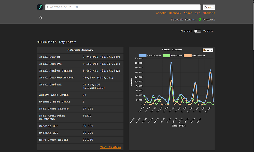The height and width of the screenshot is (152, 254).
Task: Click the Time (UTC) axis label
Action: (x=179, y=126)
